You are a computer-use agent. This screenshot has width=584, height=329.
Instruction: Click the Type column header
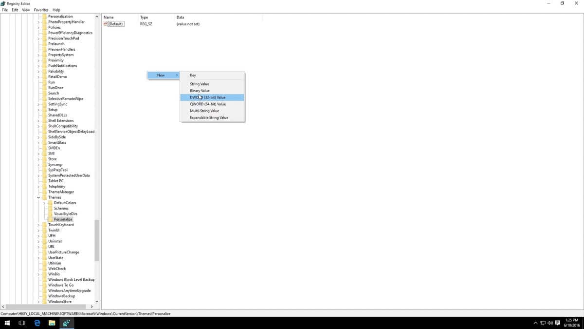pos(156,17)
